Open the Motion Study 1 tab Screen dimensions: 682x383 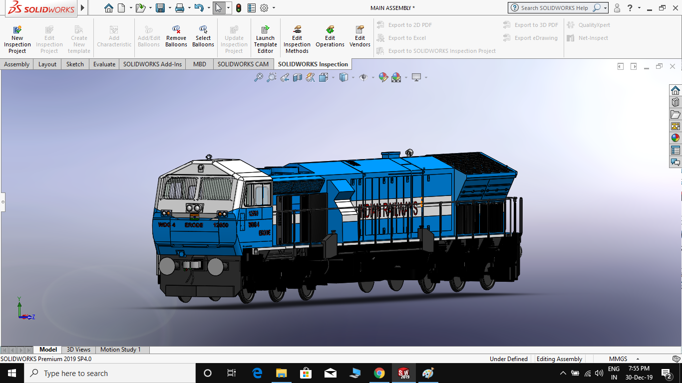(x=120, y=350)
